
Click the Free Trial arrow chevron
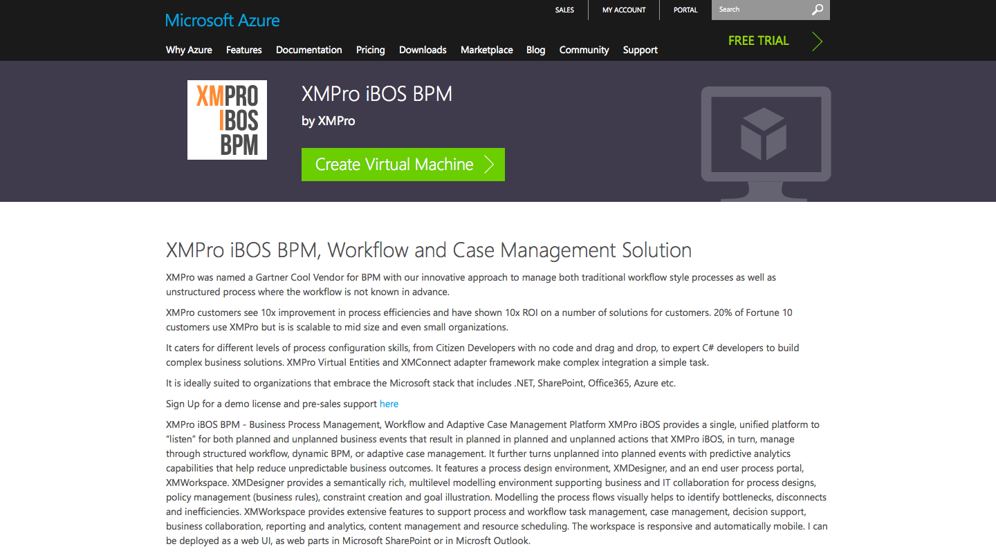[817, 41]
